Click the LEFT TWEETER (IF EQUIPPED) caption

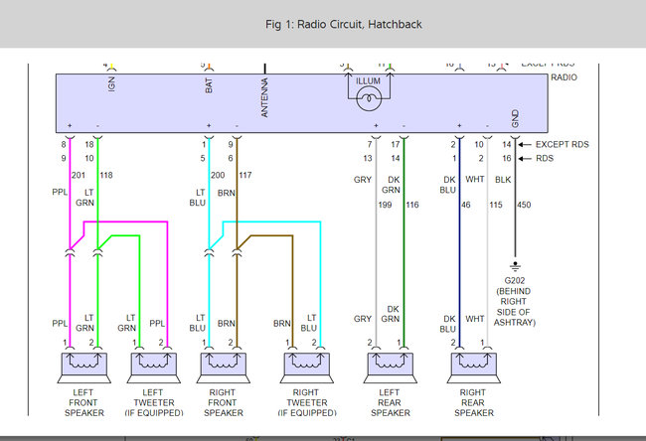point(154,402)
